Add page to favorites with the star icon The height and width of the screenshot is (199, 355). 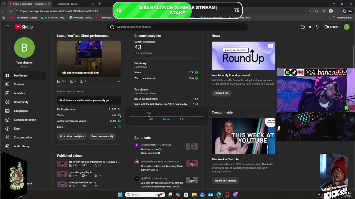tap(310, 11)
